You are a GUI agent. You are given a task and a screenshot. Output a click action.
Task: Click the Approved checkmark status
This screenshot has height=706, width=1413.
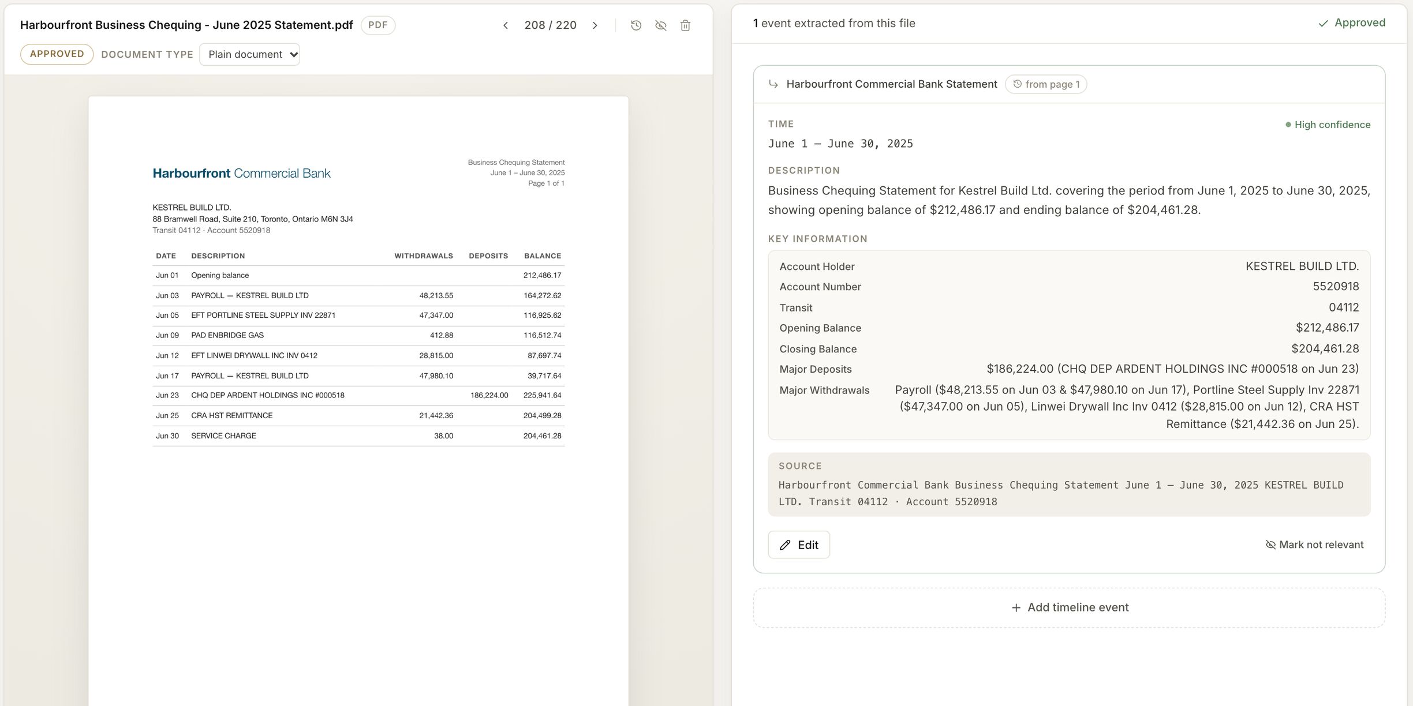click(1352, 23)
